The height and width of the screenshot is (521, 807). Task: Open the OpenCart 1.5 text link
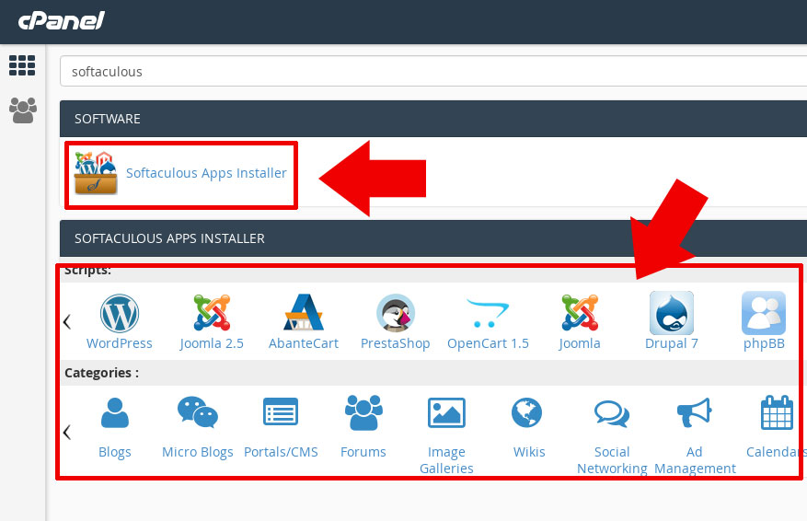488,343
